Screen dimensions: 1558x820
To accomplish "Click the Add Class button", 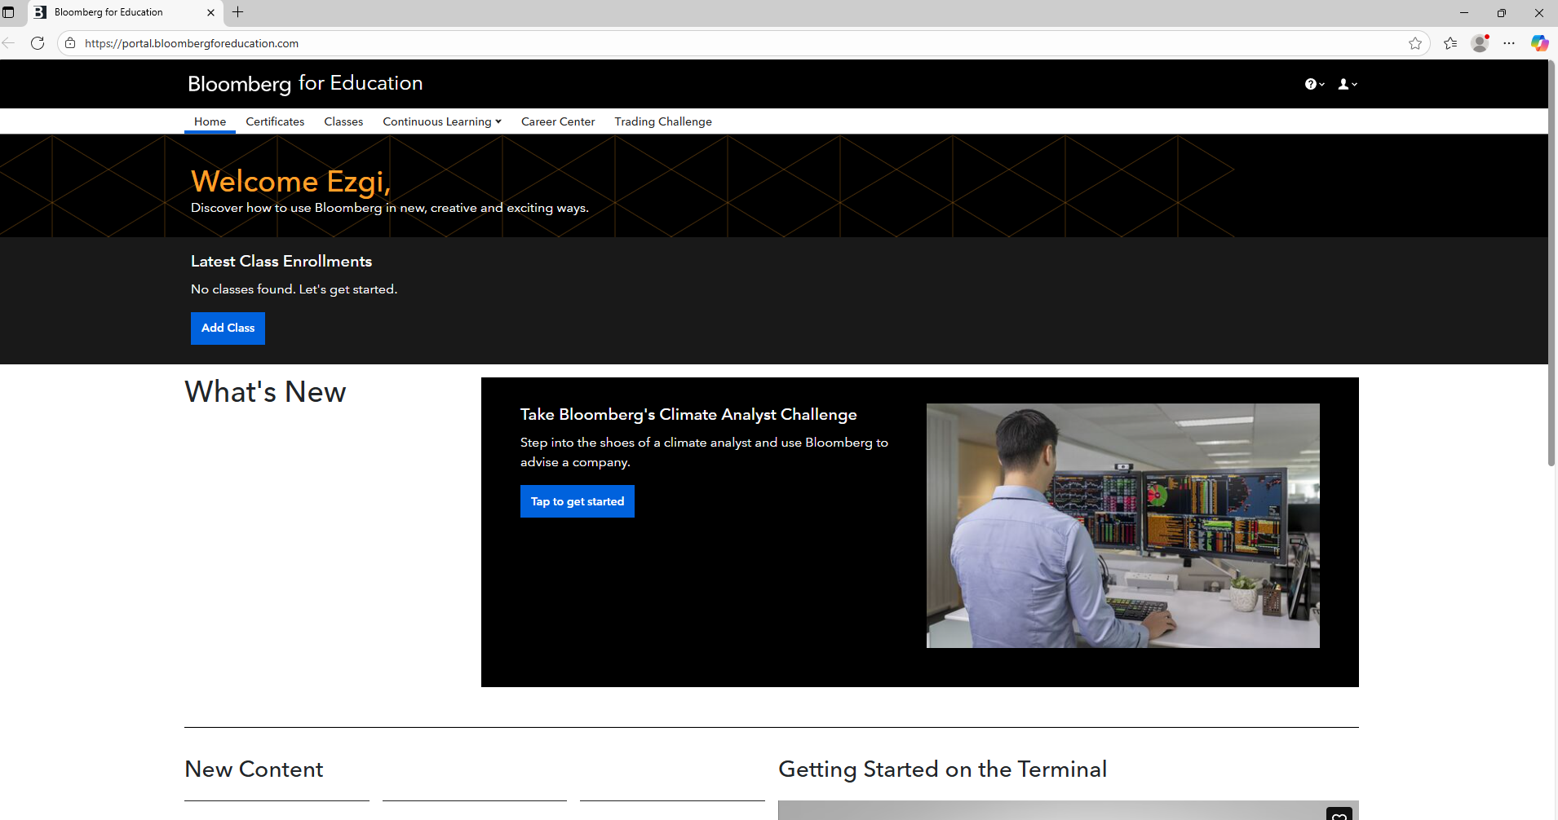I will point(228,328).
